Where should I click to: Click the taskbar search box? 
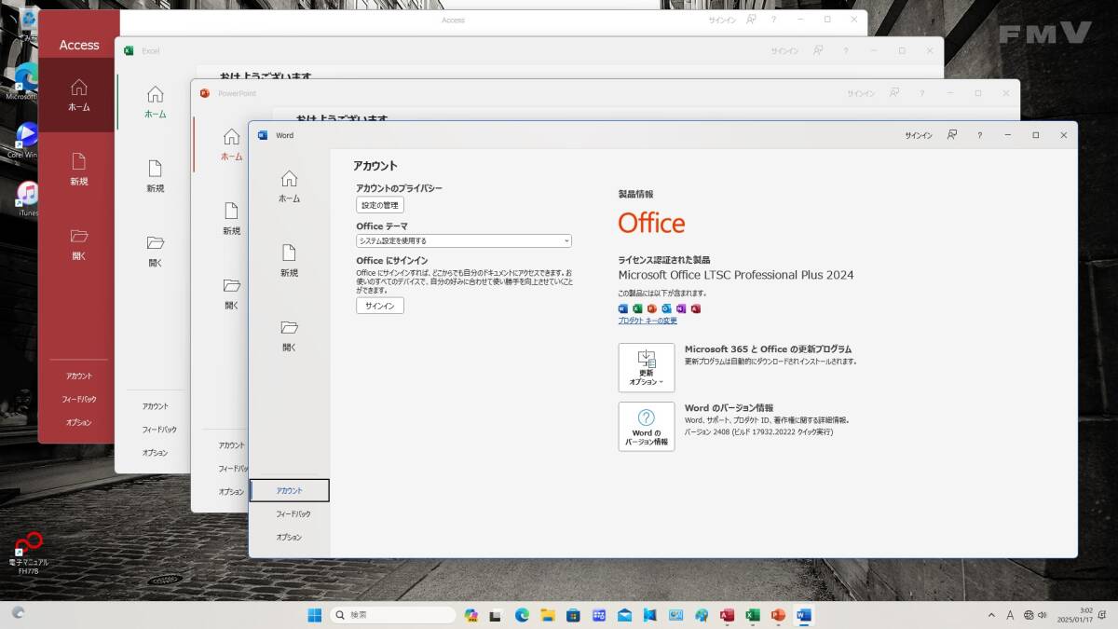pyautogui.click(x=393, y=615)
